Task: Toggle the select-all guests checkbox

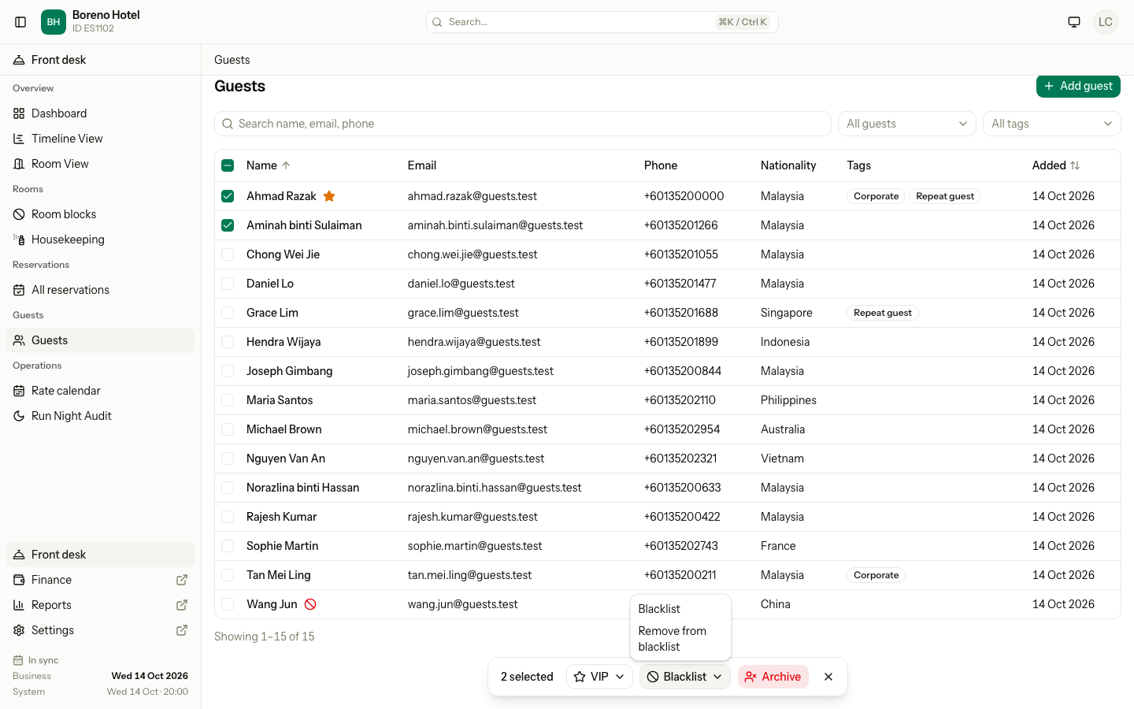Action: [228, 165]
